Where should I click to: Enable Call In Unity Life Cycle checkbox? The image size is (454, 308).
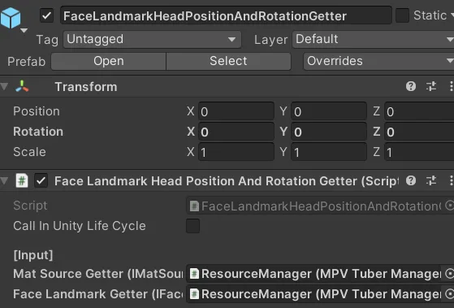pos(192,226)
